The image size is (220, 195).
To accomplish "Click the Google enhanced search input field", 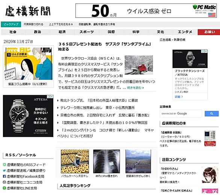I will [181, 114].
